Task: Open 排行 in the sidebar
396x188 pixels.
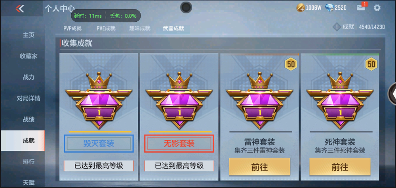Action: pos(29,162)
